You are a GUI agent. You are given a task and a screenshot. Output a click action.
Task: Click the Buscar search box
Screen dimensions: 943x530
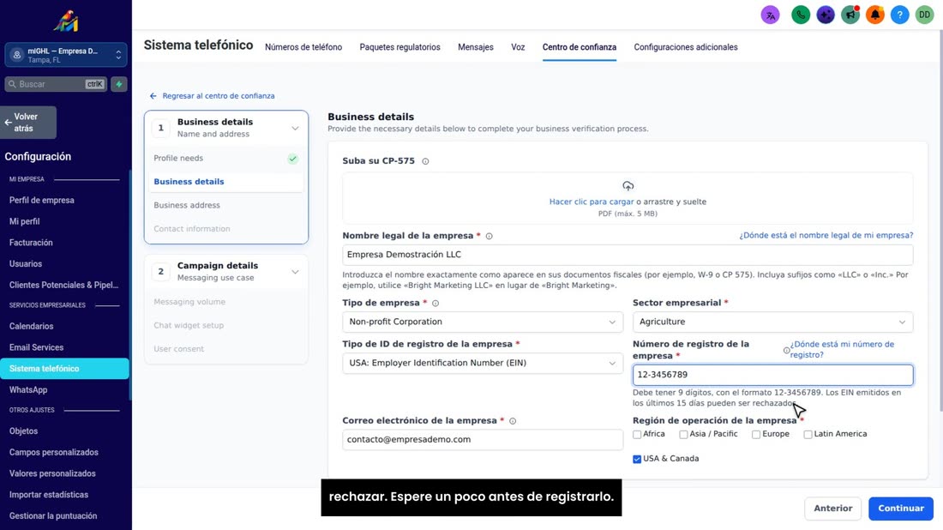coord(56,84)
